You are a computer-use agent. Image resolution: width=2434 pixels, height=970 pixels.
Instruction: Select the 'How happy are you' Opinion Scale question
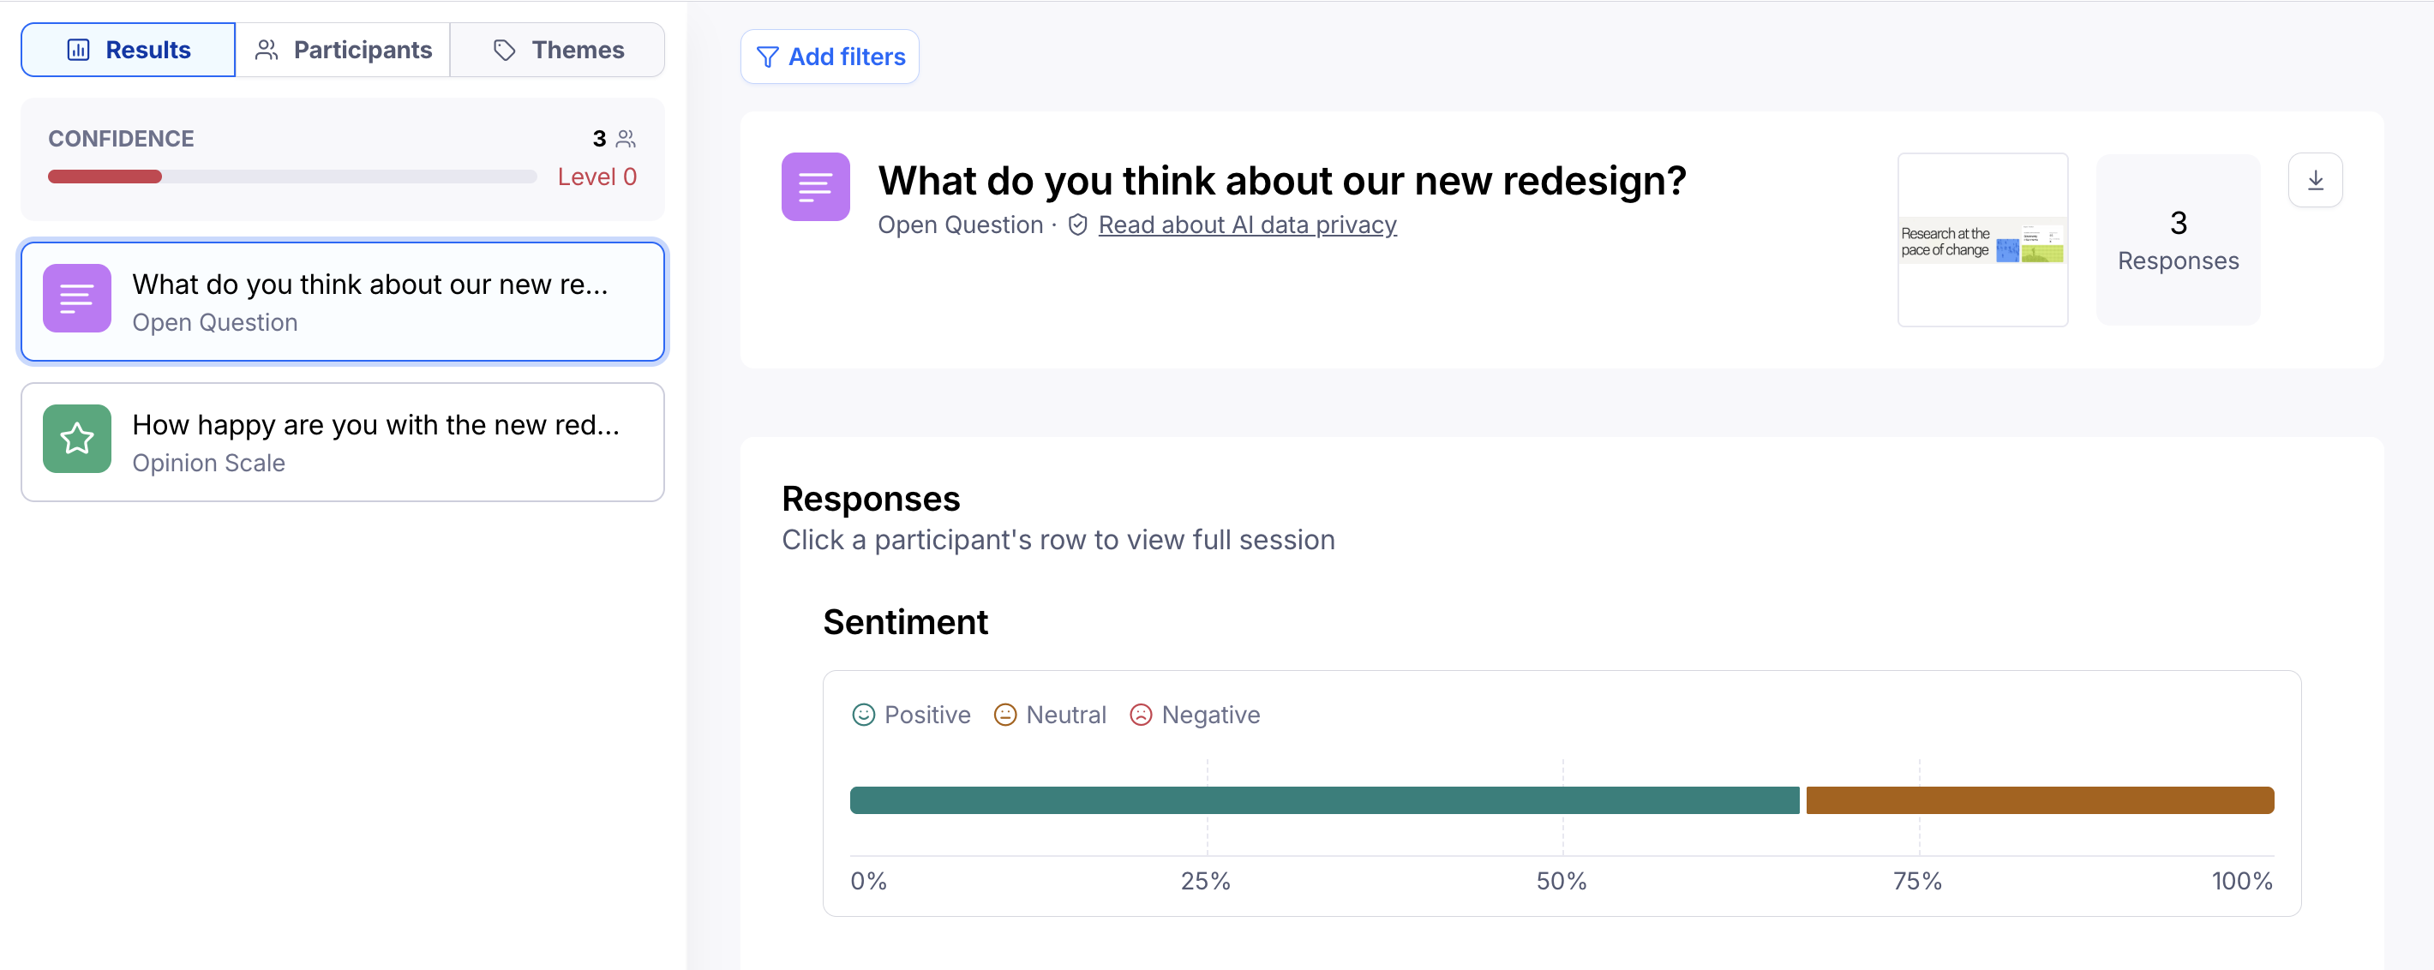[x=342, y=442]
